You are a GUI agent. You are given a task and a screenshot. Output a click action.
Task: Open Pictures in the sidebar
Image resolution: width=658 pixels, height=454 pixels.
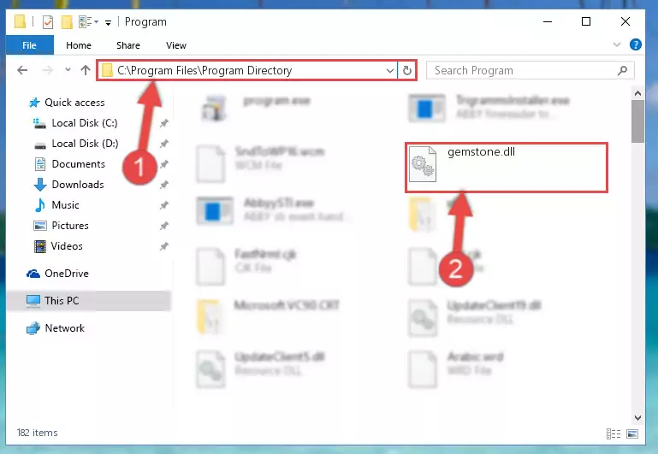(70, 226)
